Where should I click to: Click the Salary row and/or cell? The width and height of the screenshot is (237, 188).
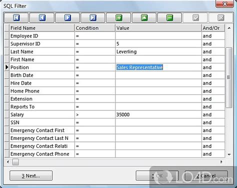point(213,114)
